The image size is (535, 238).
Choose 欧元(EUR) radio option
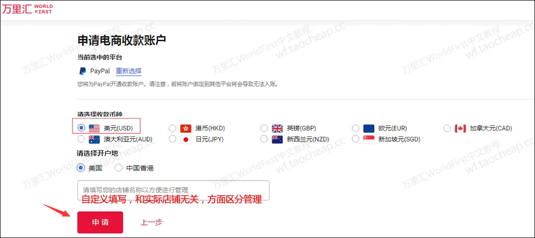point(355,128)
